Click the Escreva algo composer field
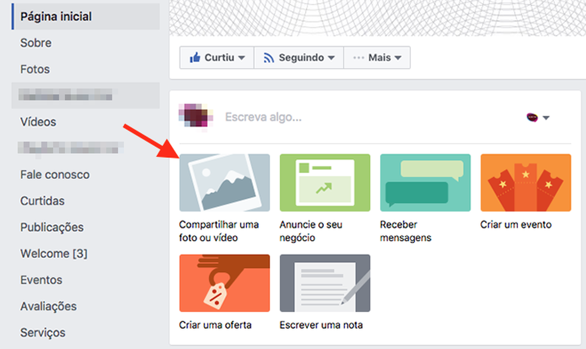The image size is (586, 349). [x=264, y=117]
